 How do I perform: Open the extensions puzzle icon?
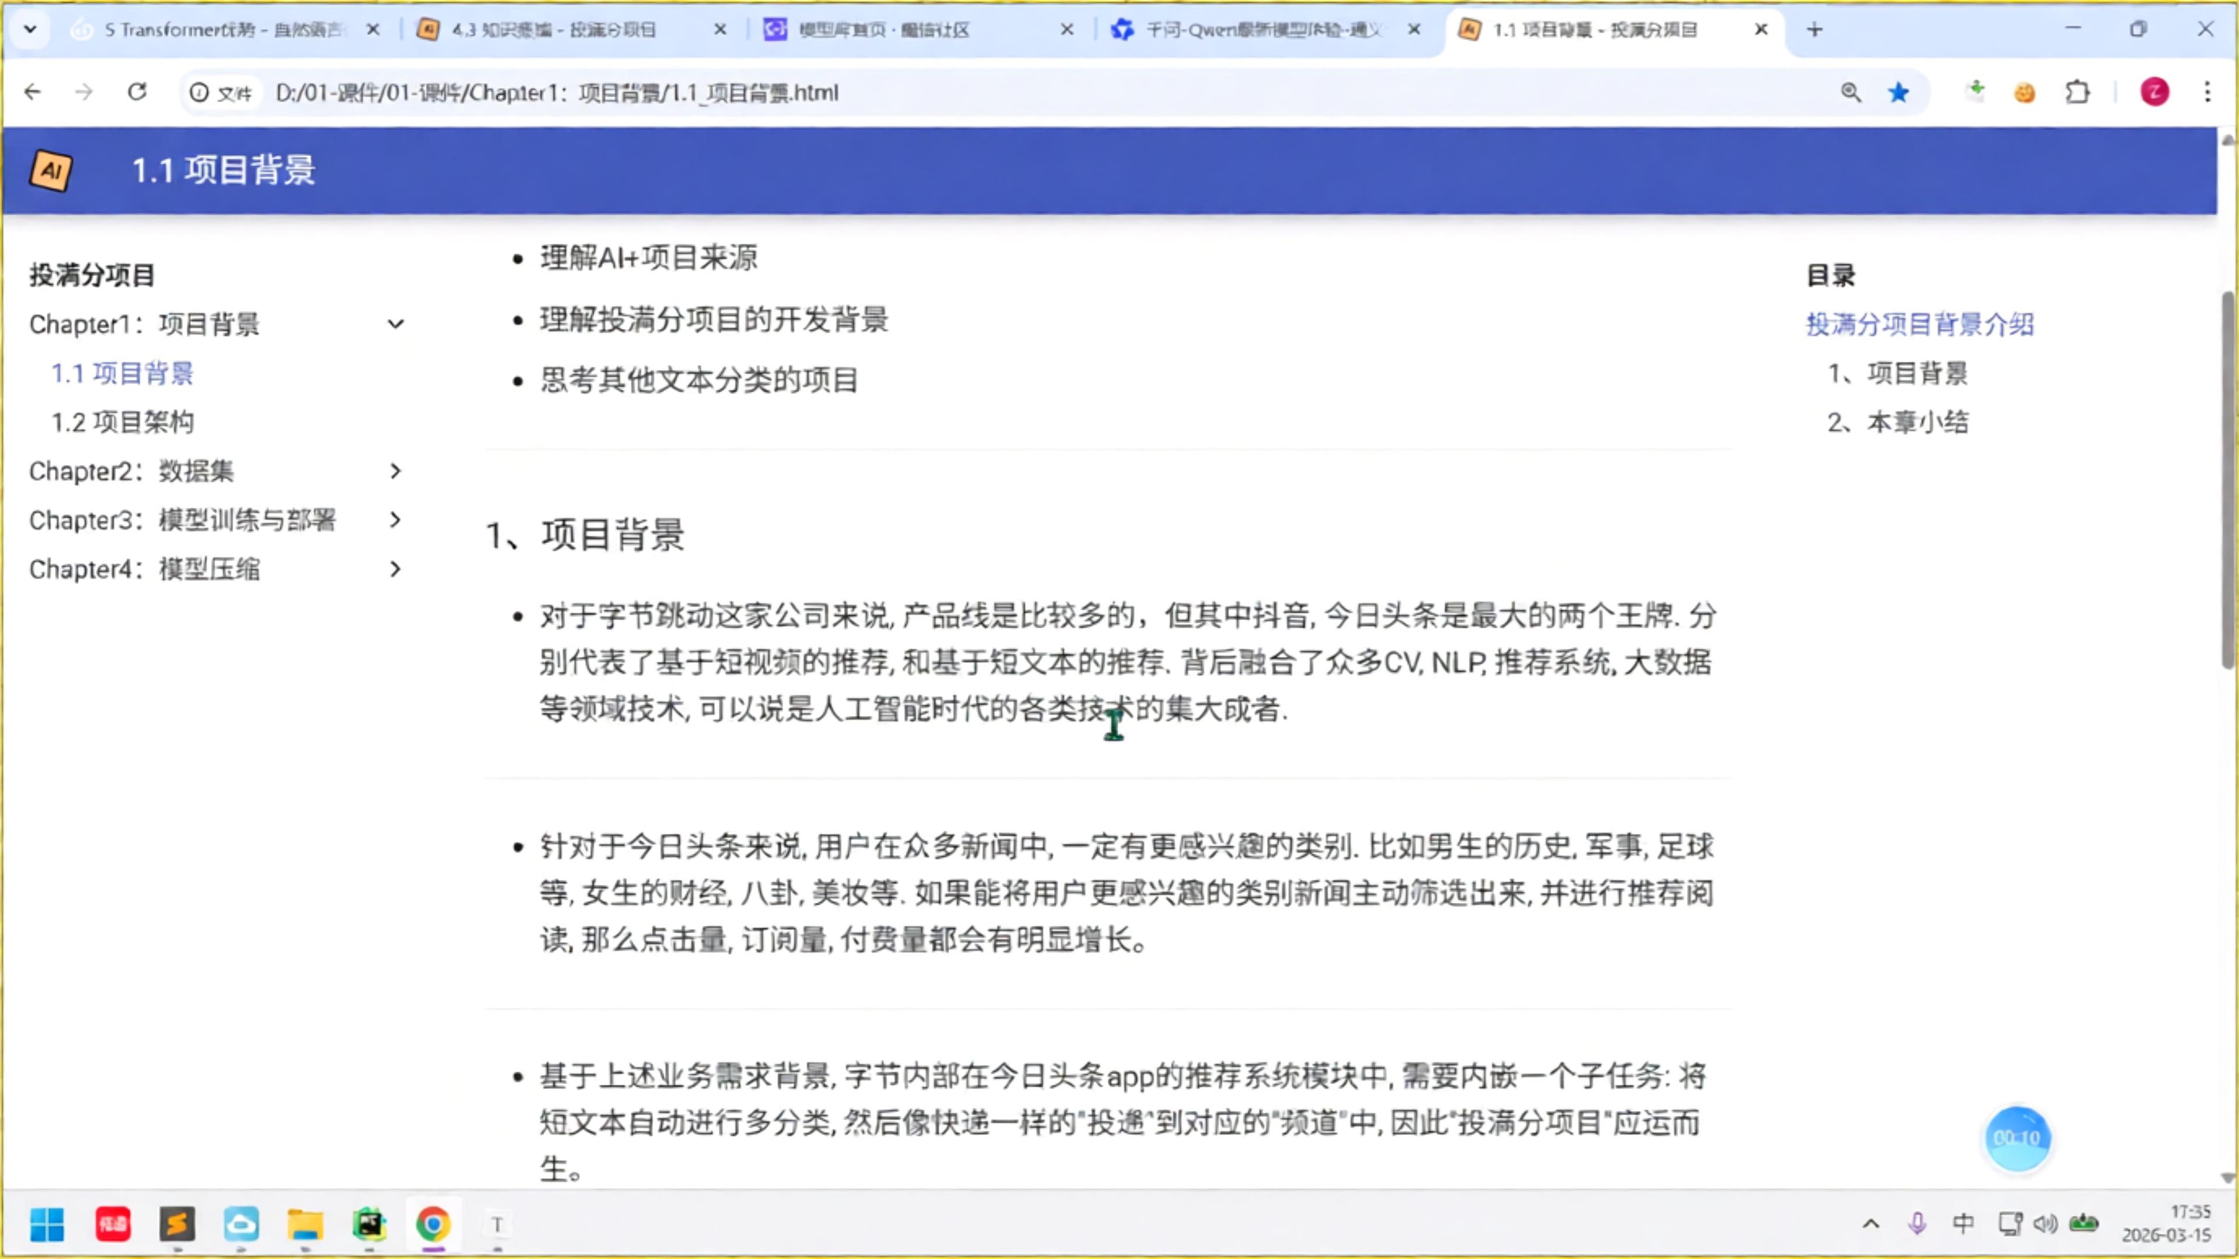tap(2077, 92)
